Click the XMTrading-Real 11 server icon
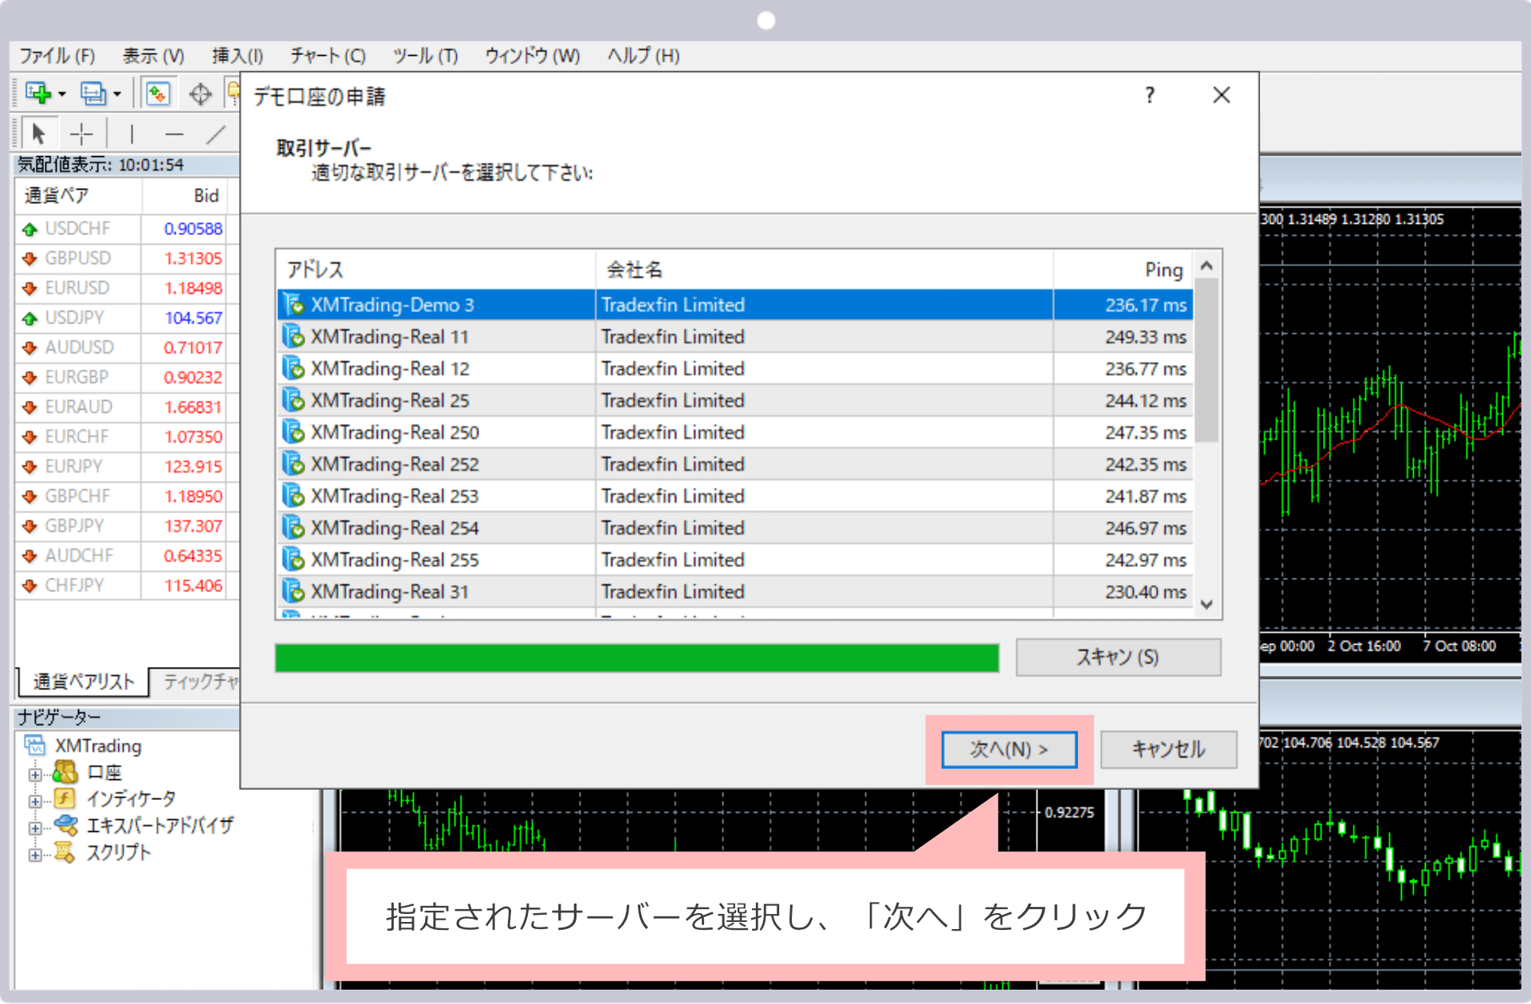The height and width of the screenshot is (1004, 1531). click(293, 336)
